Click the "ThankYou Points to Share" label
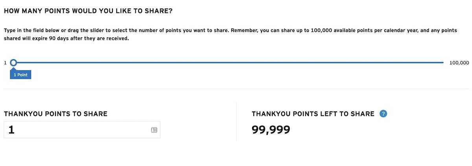This screenshot has width=472, height=166. pyautogui.click(x=55, y=114)
